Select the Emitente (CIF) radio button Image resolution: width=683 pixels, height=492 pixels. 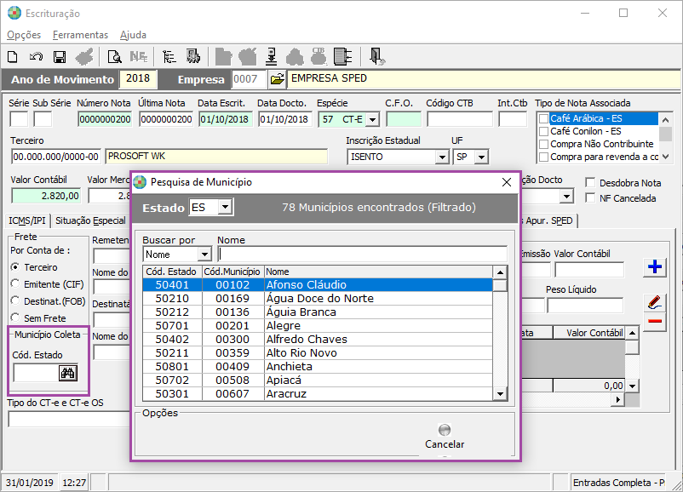pos(15,284)
